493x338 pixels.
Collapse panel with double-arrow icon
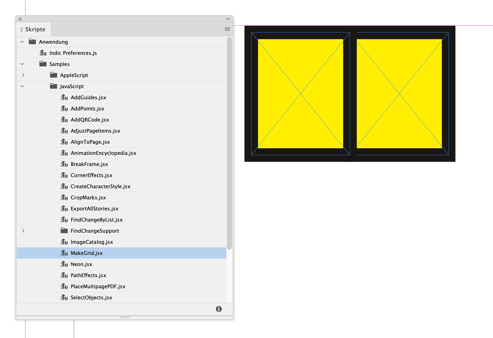pos(228,19)
